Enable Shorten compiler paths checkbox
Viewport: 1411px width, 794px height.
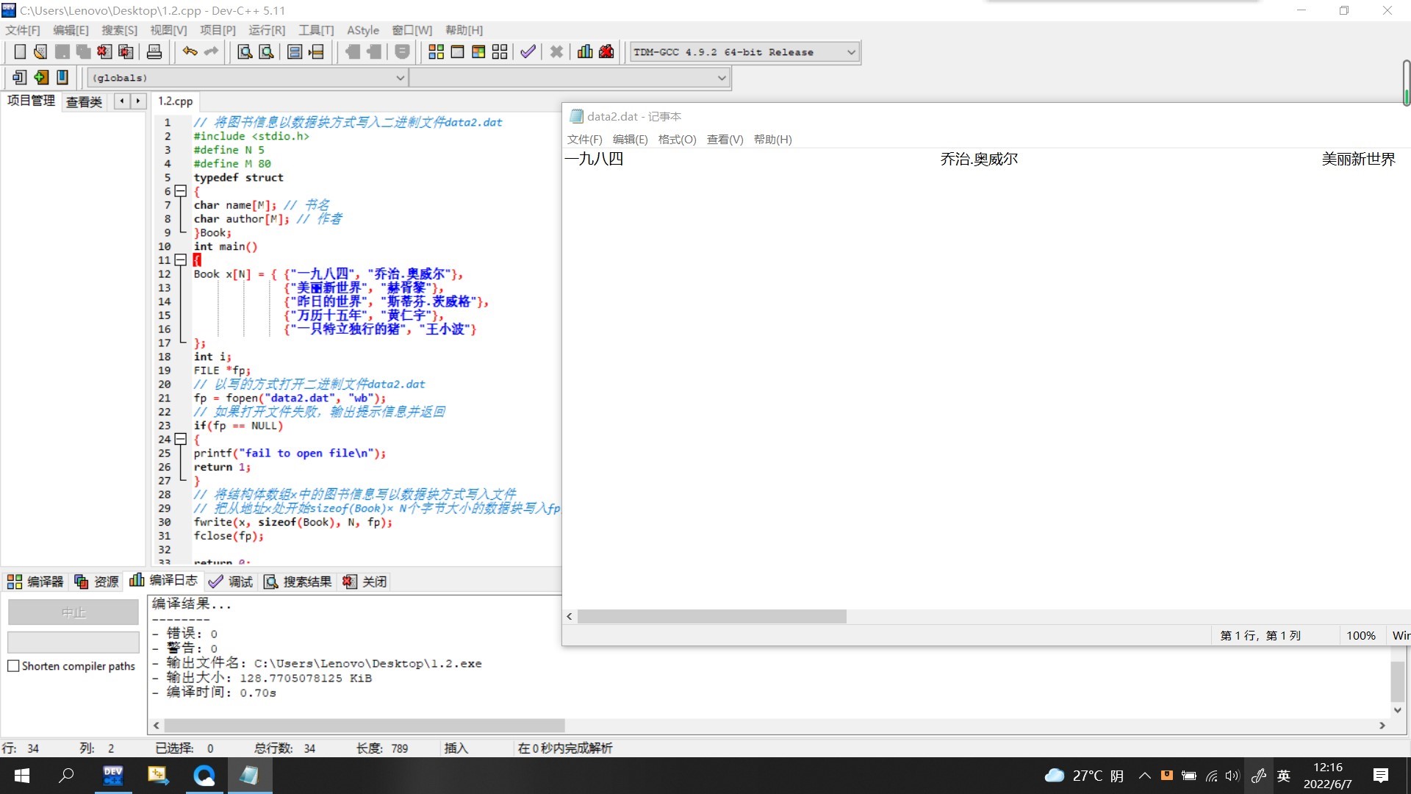click(x=13, y=666)
